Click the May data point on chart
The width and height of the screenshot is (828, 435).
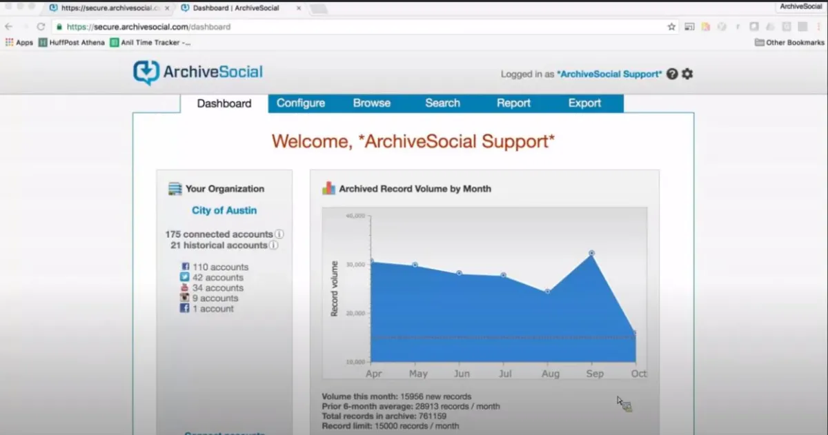click(415, 265)
